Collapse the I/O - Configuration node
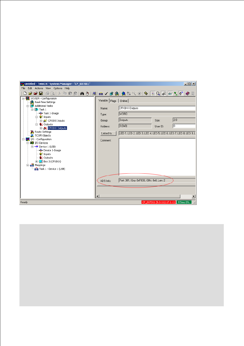Viewport: 244px width, 346px height. coord(23,139)
